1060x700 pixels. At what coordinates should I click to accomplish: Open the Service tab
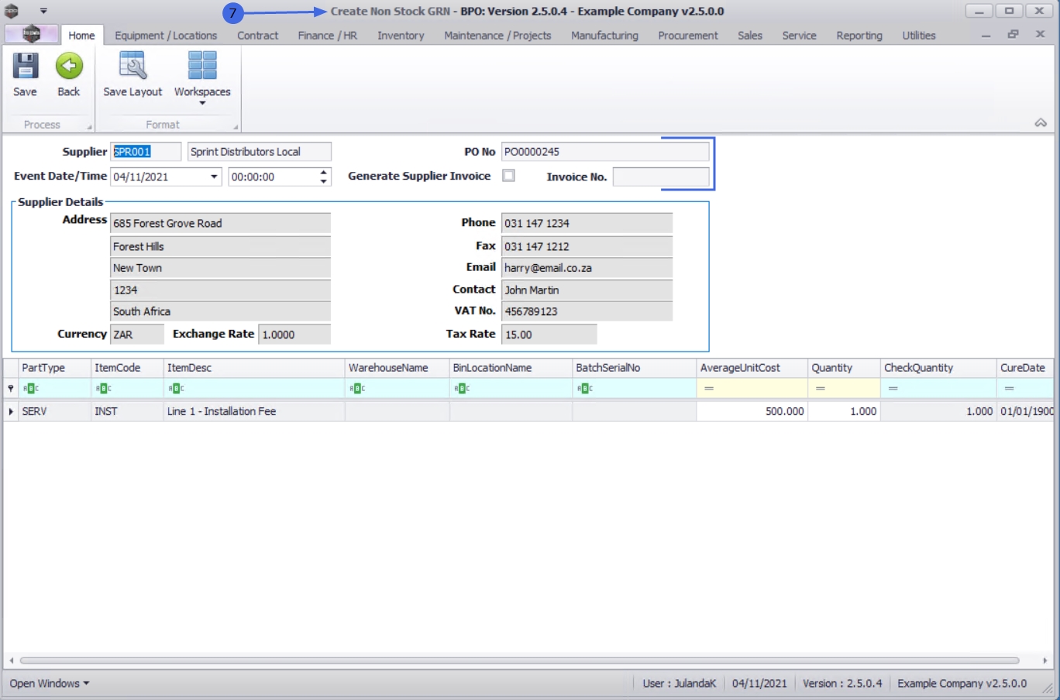[799, 36]
